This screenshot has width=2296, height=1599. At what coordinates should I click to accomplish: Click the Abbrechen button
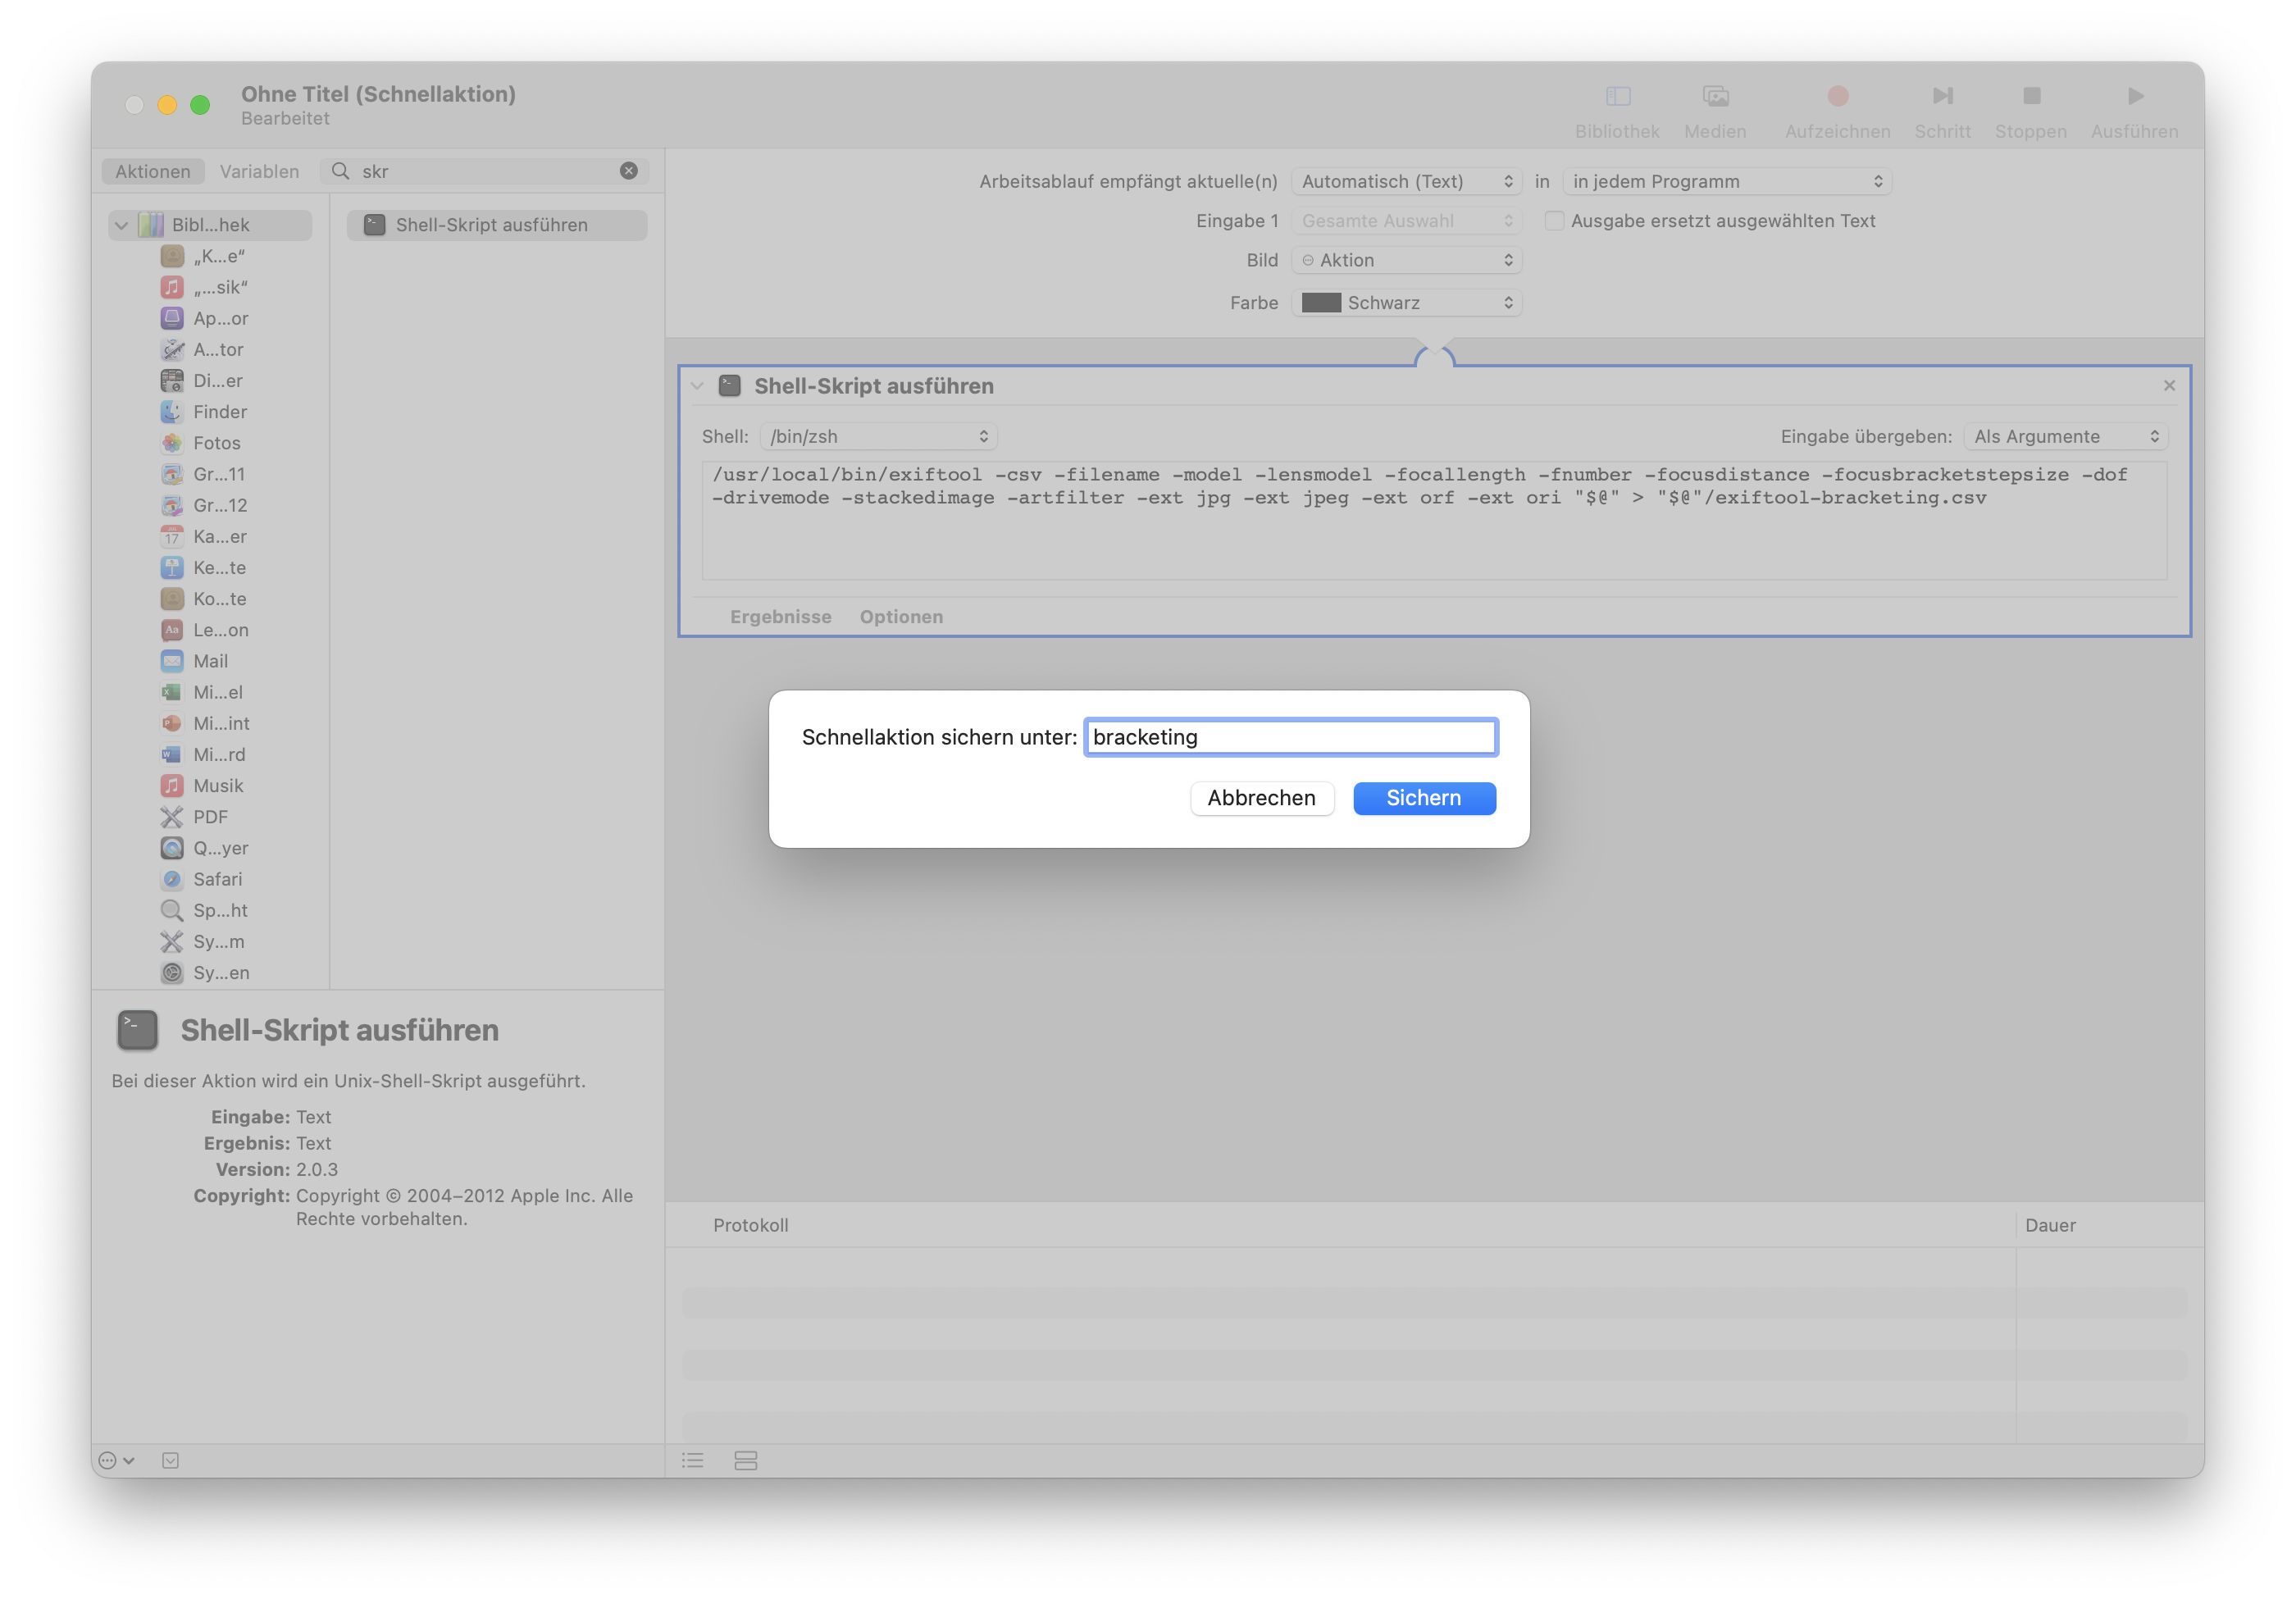point(1261,798)
